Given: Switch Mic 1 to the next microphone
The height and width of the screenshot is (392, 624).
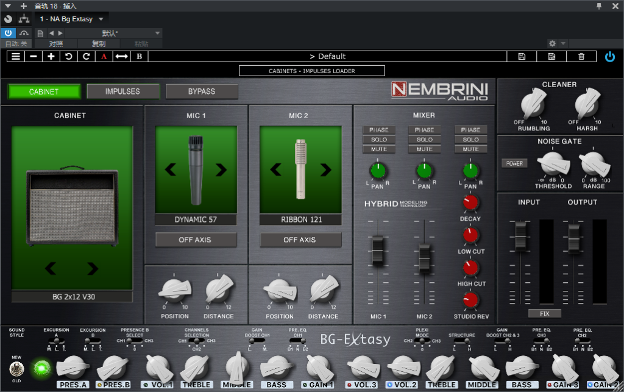Looking at the screenshot, I should [221, 170].
